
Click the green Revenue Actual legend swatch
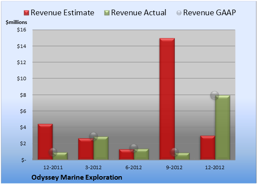[107, 13]
